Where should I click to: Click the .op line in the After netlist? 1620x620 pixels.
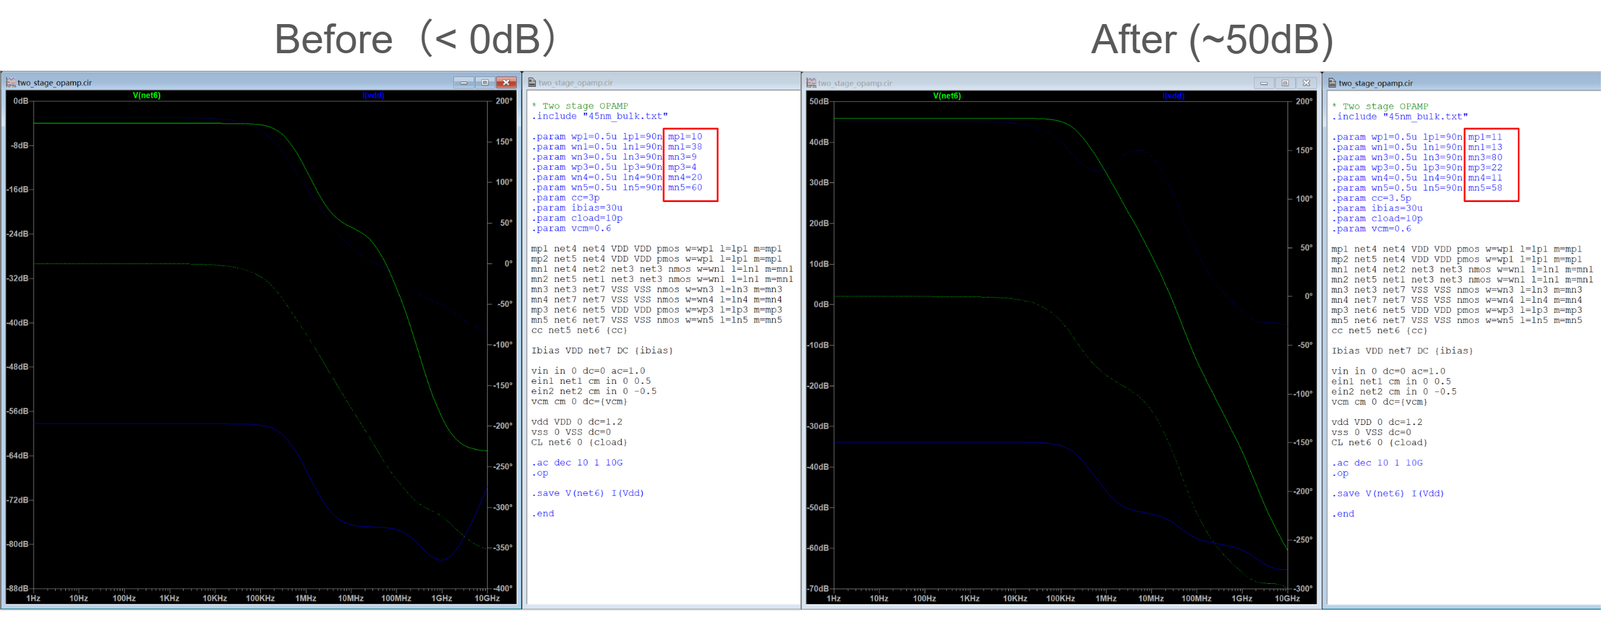[x=1340, y=473]
